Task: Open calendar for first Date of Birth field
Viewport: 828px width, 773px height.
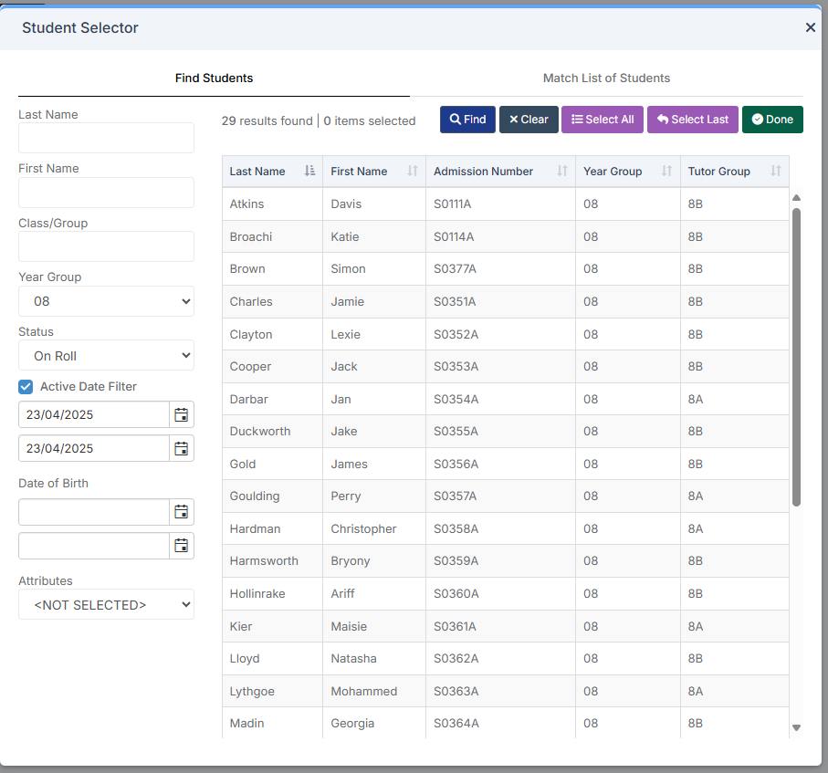Action: click(x=182, y=512)
